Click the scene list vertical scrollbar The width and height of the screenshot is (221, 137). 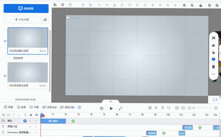50,61
